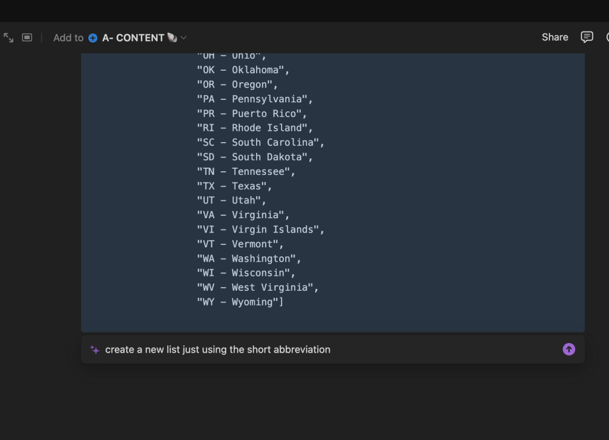Select the "UT – Utah" line
Image resolution: width=609 pixels, height=440 pixels.
coord(232,200)
